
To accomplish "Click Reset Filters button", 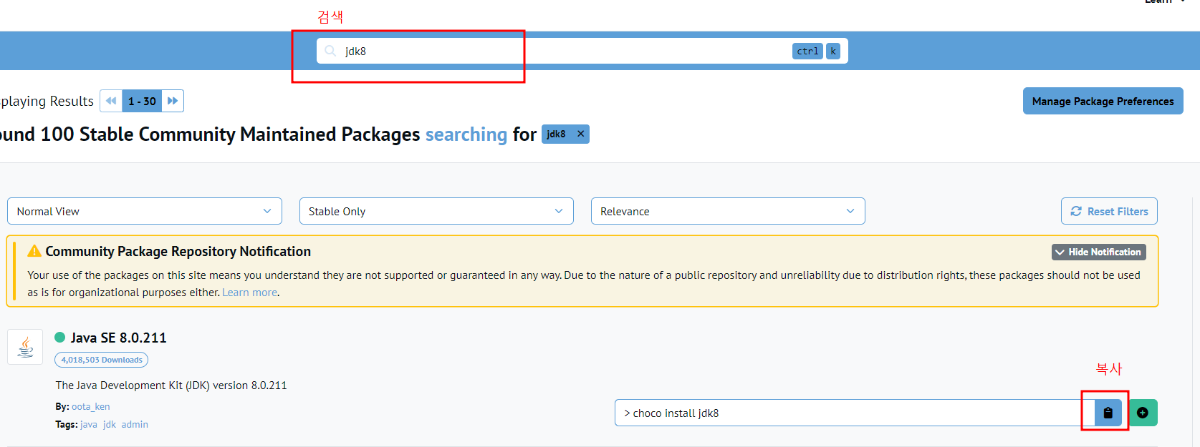I will click(x=1109, y=211).
